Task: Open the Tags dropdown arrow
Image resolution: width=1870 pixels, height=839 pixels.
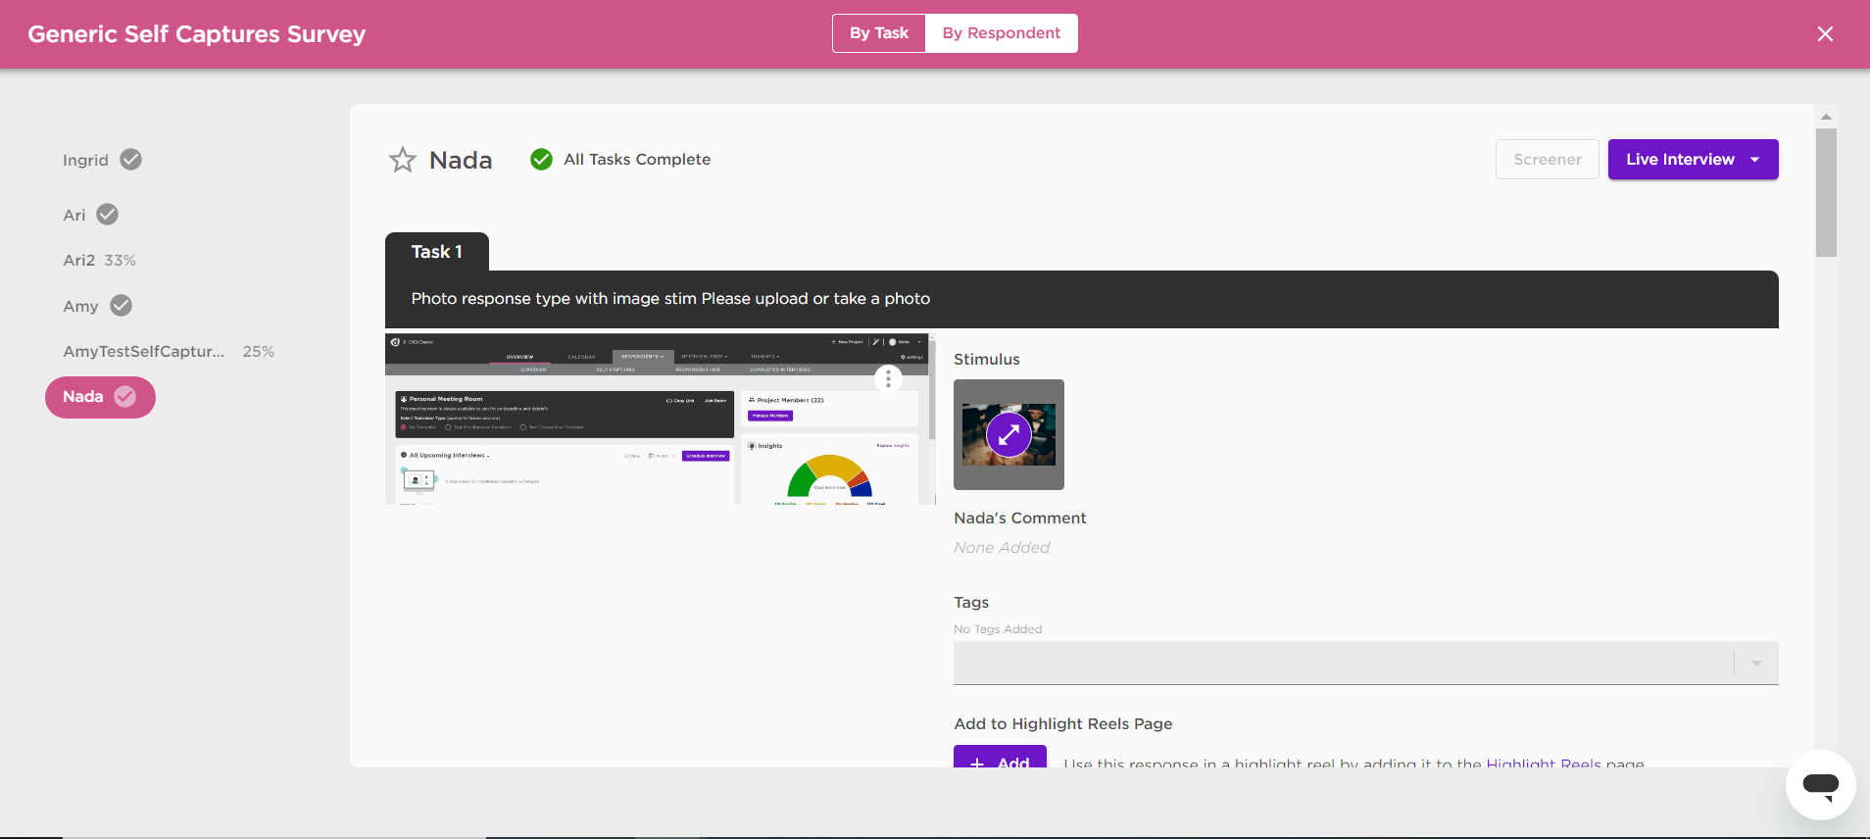Action: pos(1756,664)
